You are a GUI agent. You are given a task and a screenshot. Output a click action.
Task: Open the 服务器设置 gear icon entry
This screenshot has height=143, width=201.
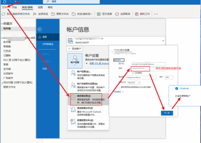(x=73, y=97)
